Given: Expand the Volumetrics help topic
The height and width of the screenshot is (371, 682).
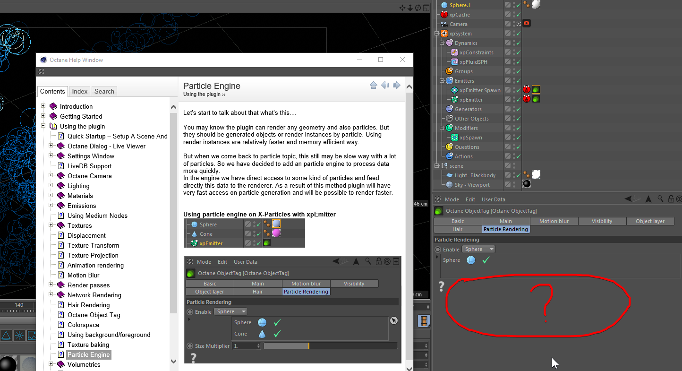Looking at the screenshot, I should (51, 364).
